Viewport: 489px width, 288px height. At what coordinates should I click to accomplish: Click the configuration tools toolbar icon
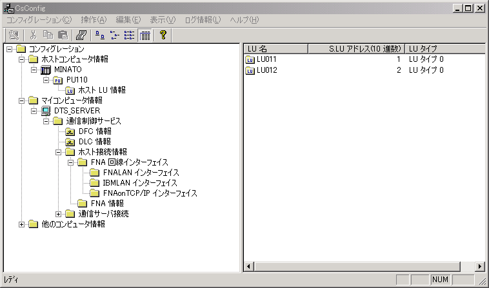14,35
